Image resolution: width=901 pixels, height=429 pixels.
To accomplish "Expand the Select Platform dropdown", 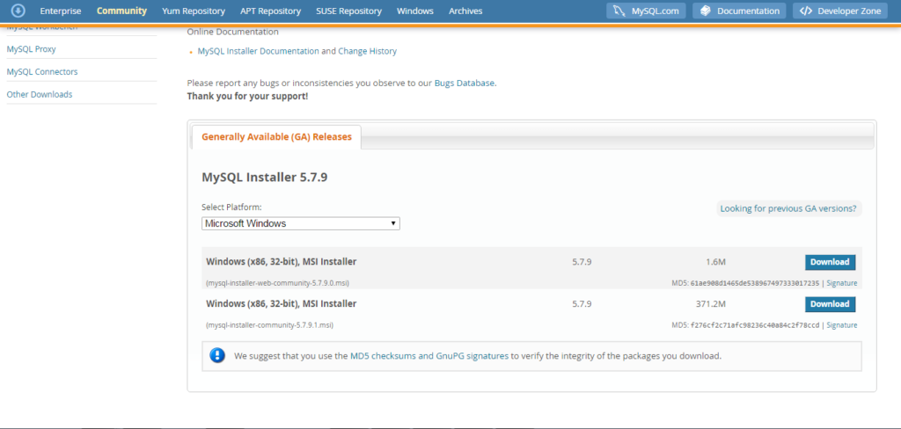I will [x=301, y=223].
